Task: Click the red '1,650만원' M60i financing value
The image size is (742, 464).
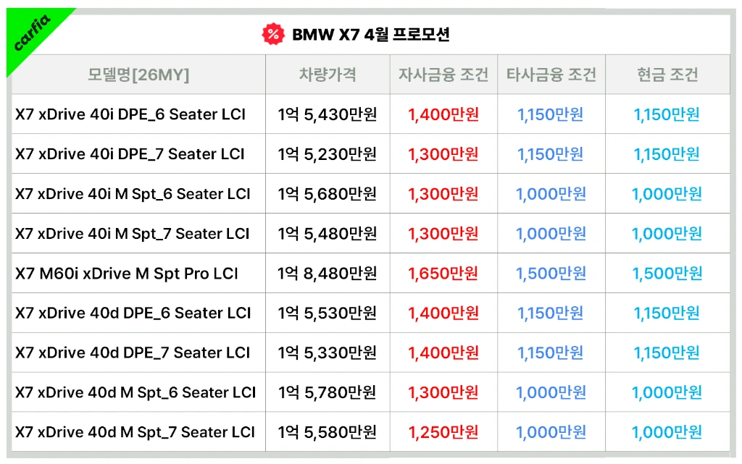Action: pos(443,273)
